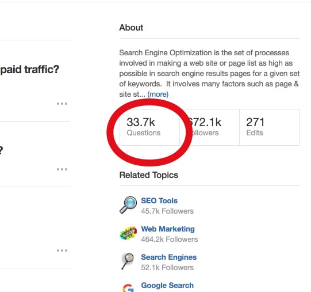Click the 672.1k Followers stat box
The height and width of the screenshot is (292, 311).
[209, 127]
